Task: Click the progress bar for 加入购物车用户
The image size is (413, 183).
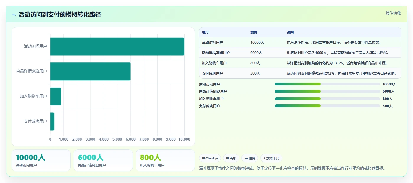Action: point(327,99)
